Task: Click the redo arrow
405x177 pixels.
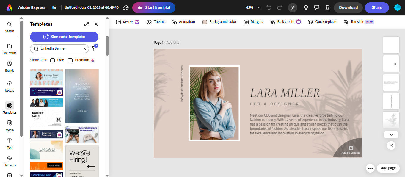Action: point(279,7)
